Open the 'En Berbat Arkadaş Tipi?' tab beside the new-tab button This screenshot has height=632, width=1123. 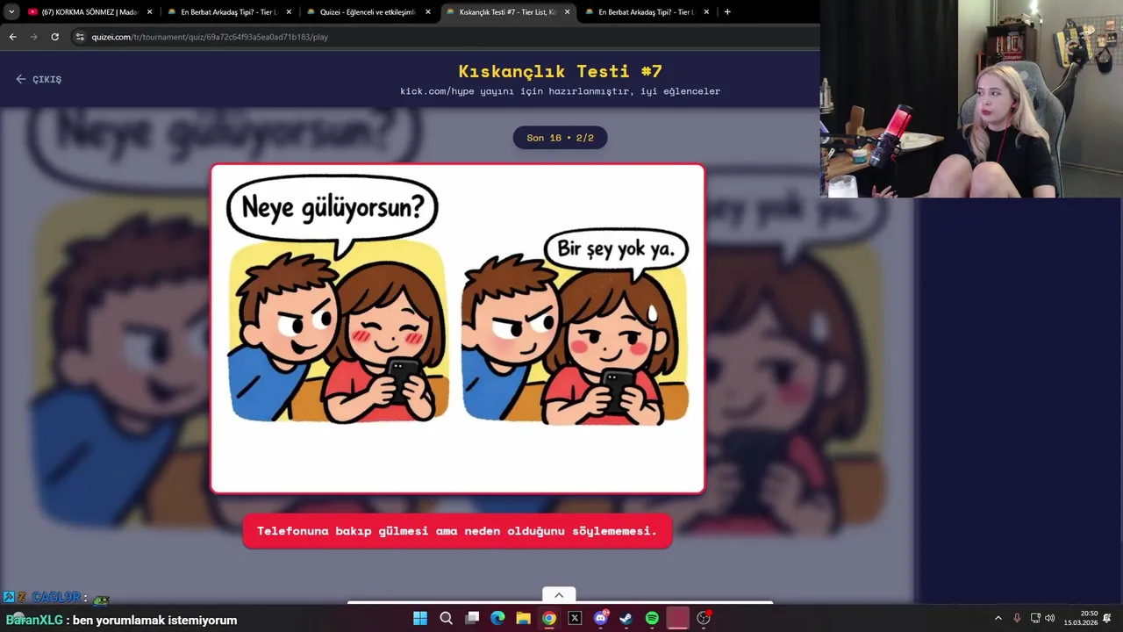click(x=646, y=12)
